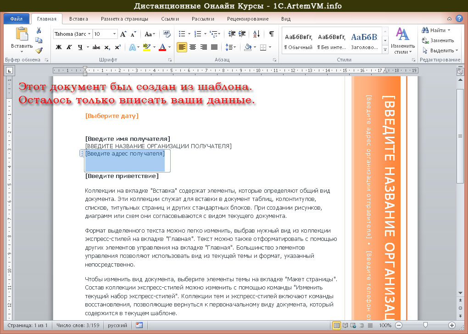
Task: Apply red font color
Action: [162, 47]
